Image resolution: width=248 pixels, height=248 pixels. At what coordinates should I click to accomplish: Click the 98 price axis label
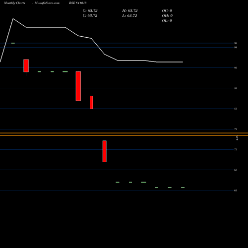[236, 47]
